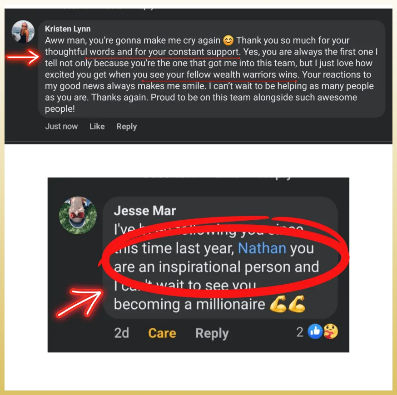Click the smiling emoji in Kristen's comment

coord(228,40)
